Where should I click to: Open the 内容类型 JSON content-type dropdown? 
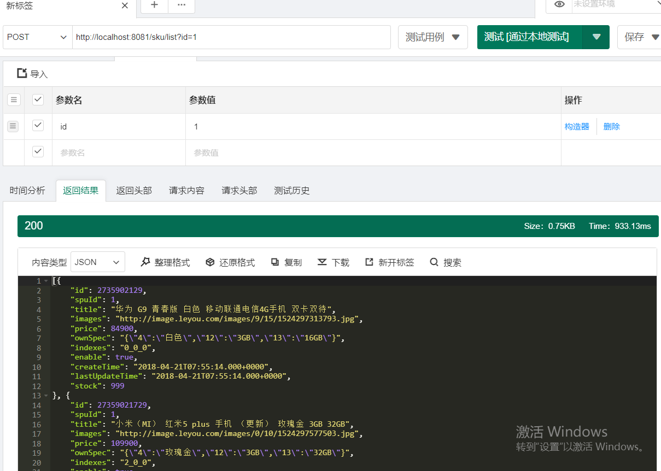pos(97,262)
